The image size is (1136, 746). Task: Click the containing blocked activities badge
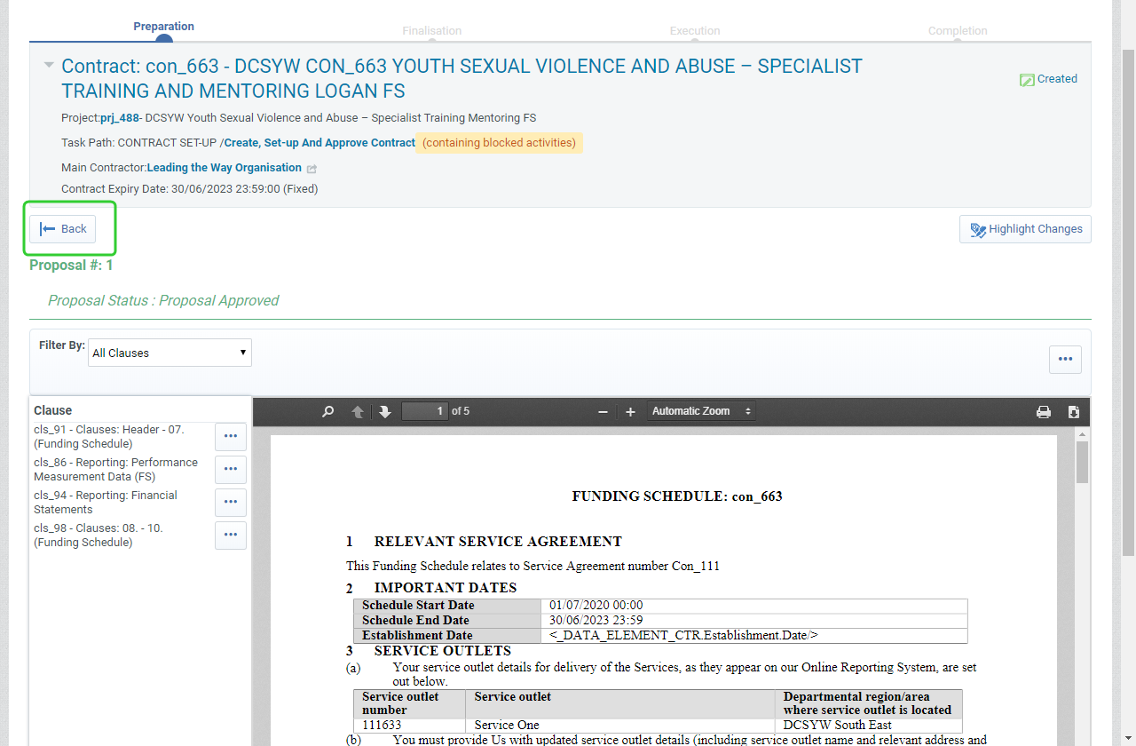[499, 143]
